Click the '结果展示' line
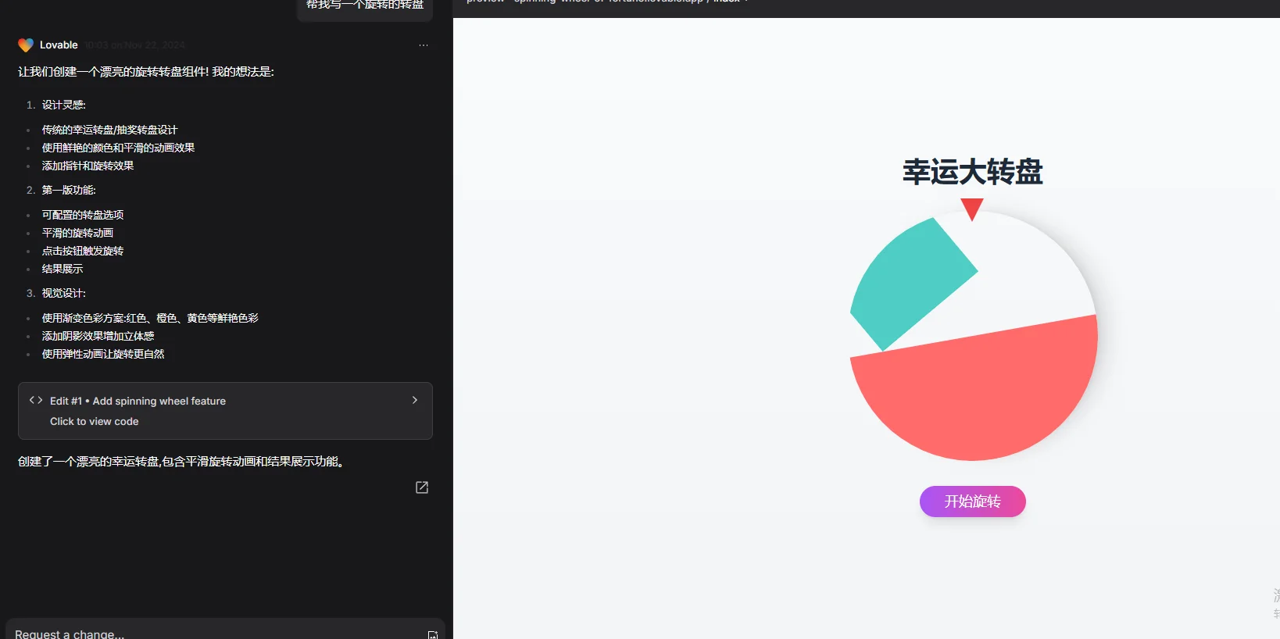Screen dimensions: 1280x639 point(63,269)
